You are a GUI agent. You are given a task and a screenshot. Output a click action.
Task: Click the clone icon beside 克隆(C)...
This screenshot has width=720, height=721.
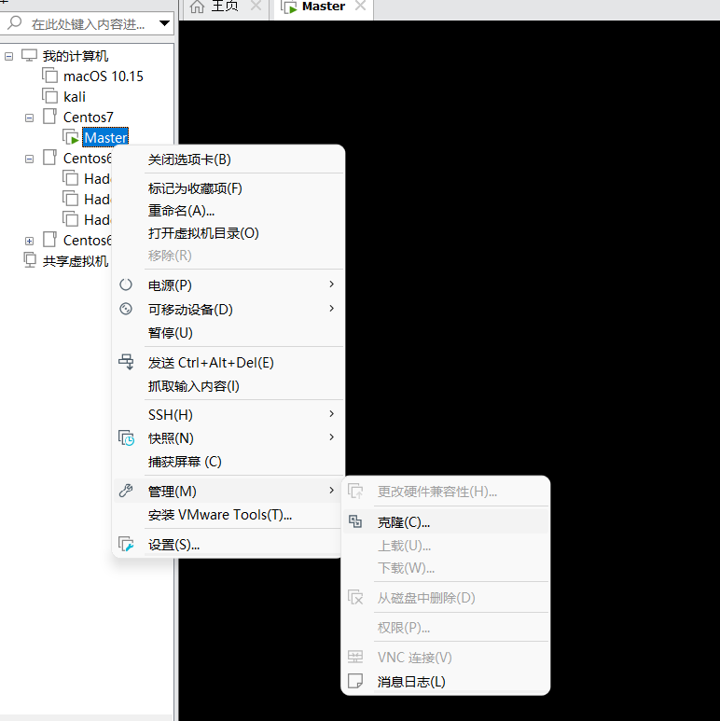coord(355,521)
